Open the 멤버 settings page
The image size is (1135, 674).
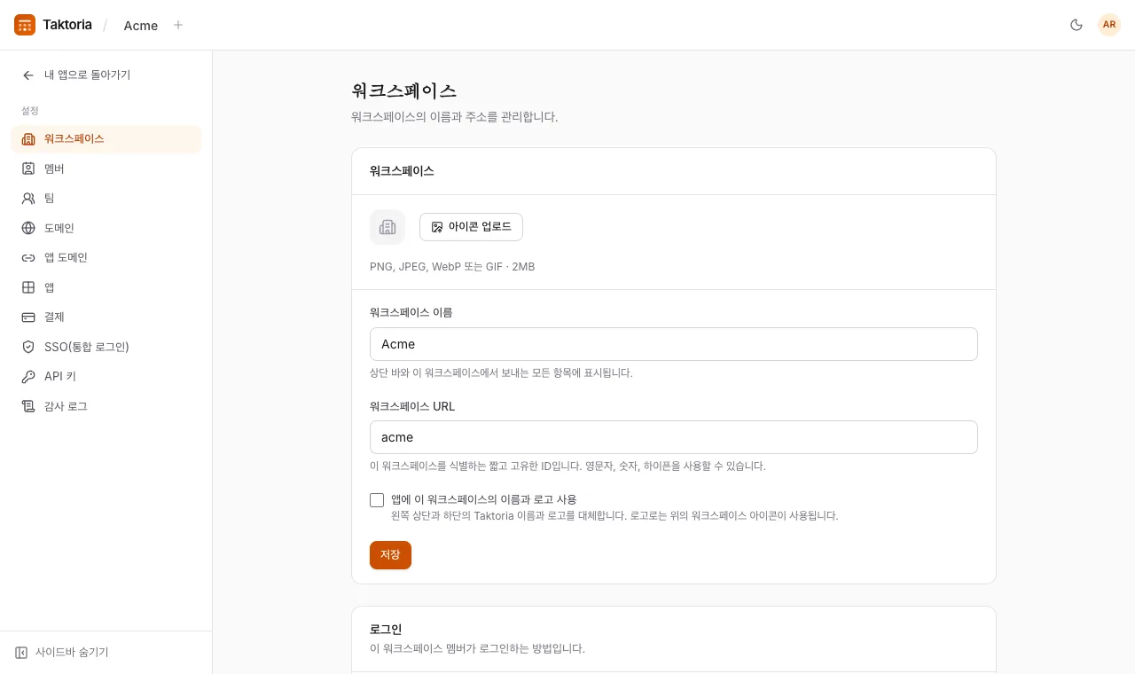106,168
